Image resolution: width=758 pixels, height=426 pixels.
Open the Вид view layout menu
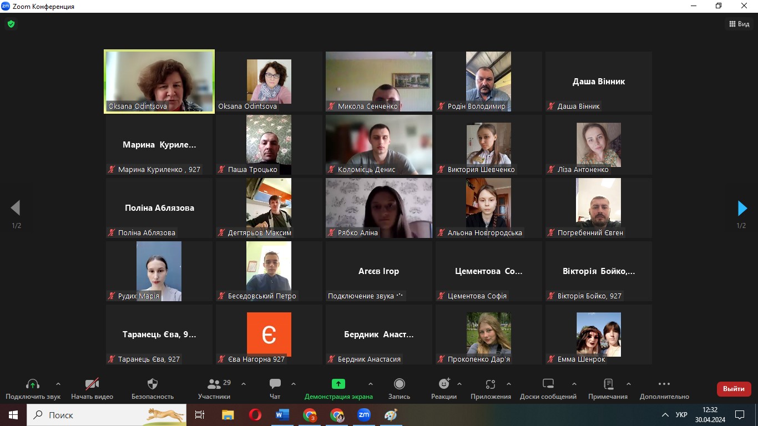(x=739, y=24)
